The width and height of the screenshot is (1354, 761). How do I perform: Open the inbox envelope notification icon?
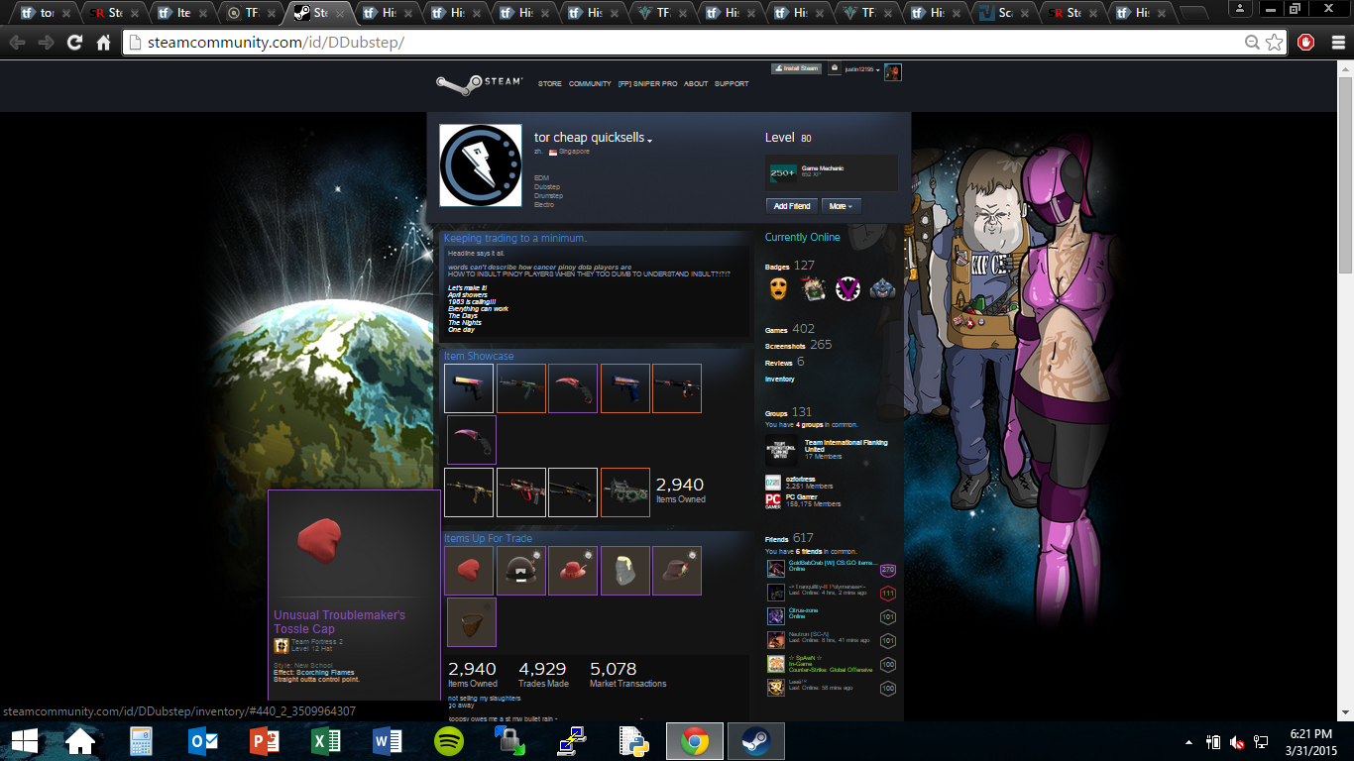pyautogui.click(x=835, y=69)
